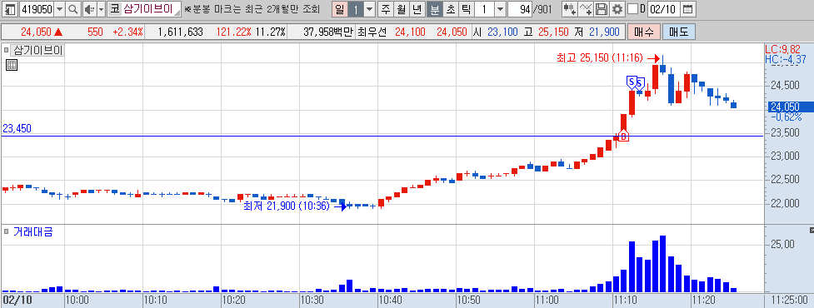Click the LC:9.82 indicator text
The height and width of the screenshot is (308, 814).
click(783, 50)
